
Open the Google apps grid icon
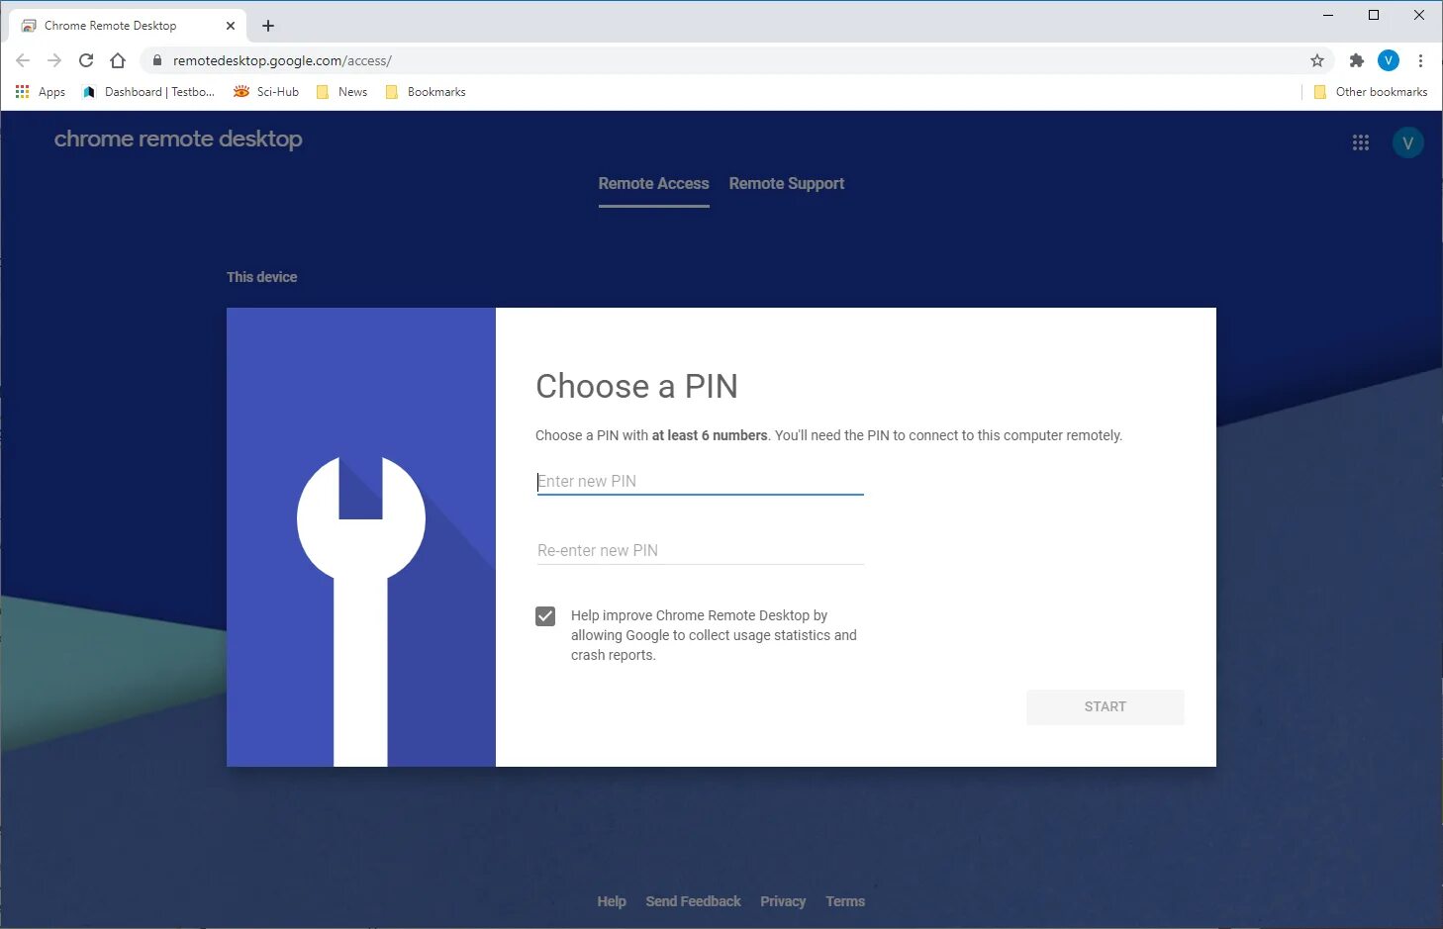click(1361, 142)
